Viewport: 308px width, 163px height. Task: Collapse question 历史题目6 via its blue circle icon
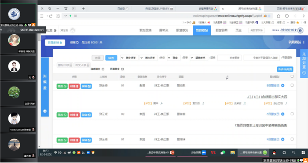click(x=282, y=86)
